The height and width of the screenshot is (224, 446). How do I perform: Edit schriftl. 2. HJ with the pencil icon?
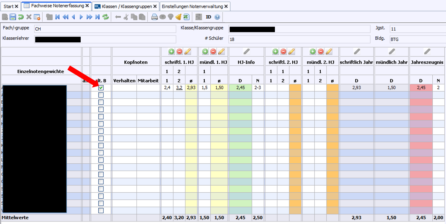tap(292, 52)
